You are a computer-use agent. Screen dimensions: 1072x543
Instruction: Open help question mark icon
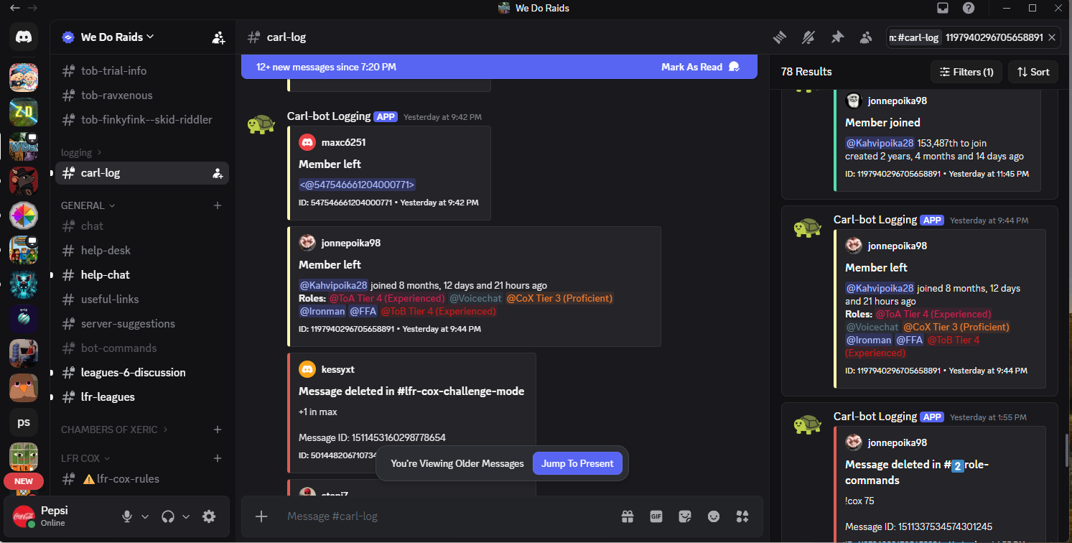[x=969, y=8]
